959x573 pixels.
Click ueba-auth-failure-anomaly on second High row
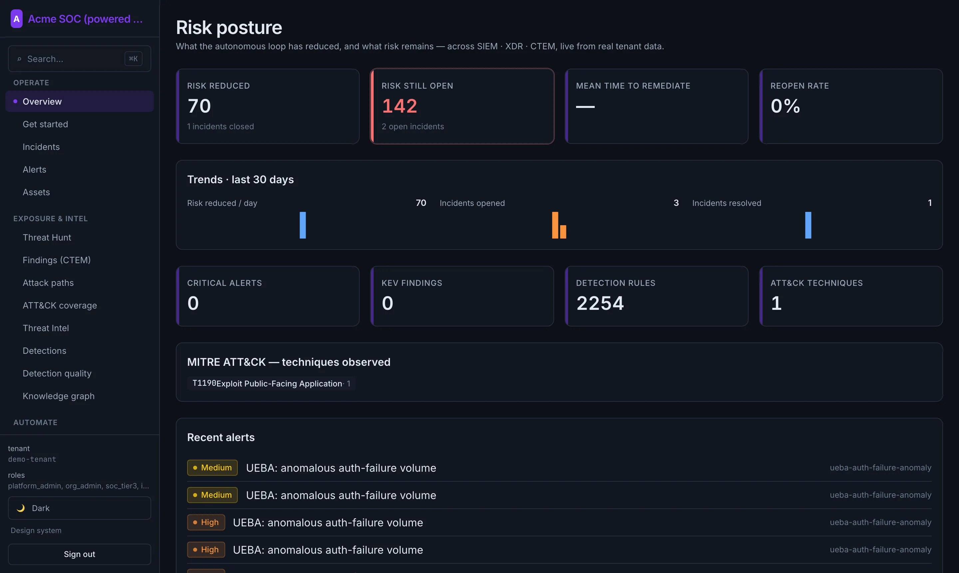coord(881,549)
